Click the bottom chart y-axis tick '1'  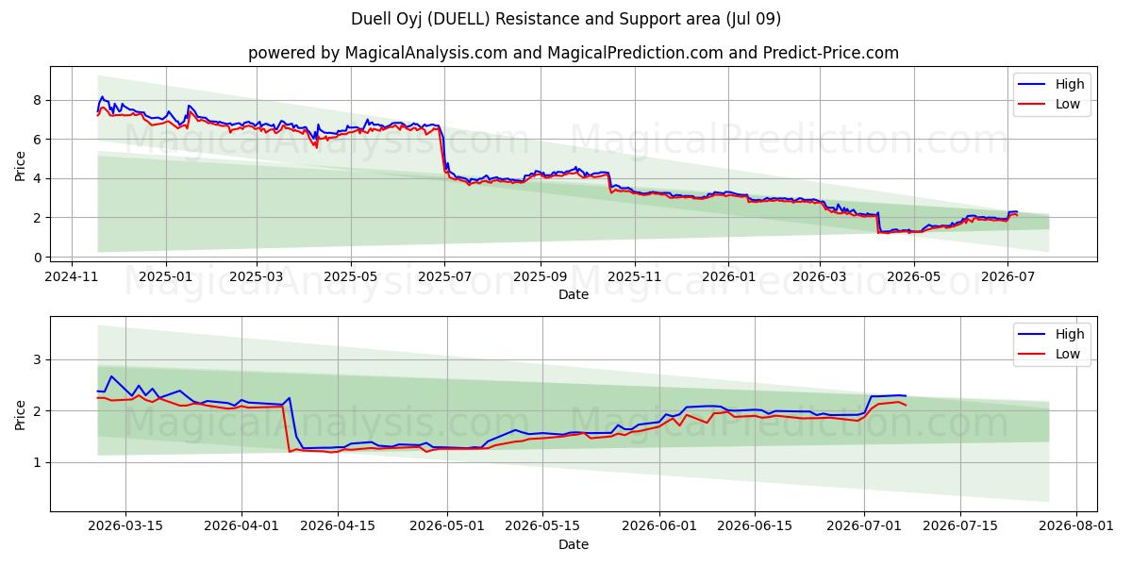tap(38, 462)
